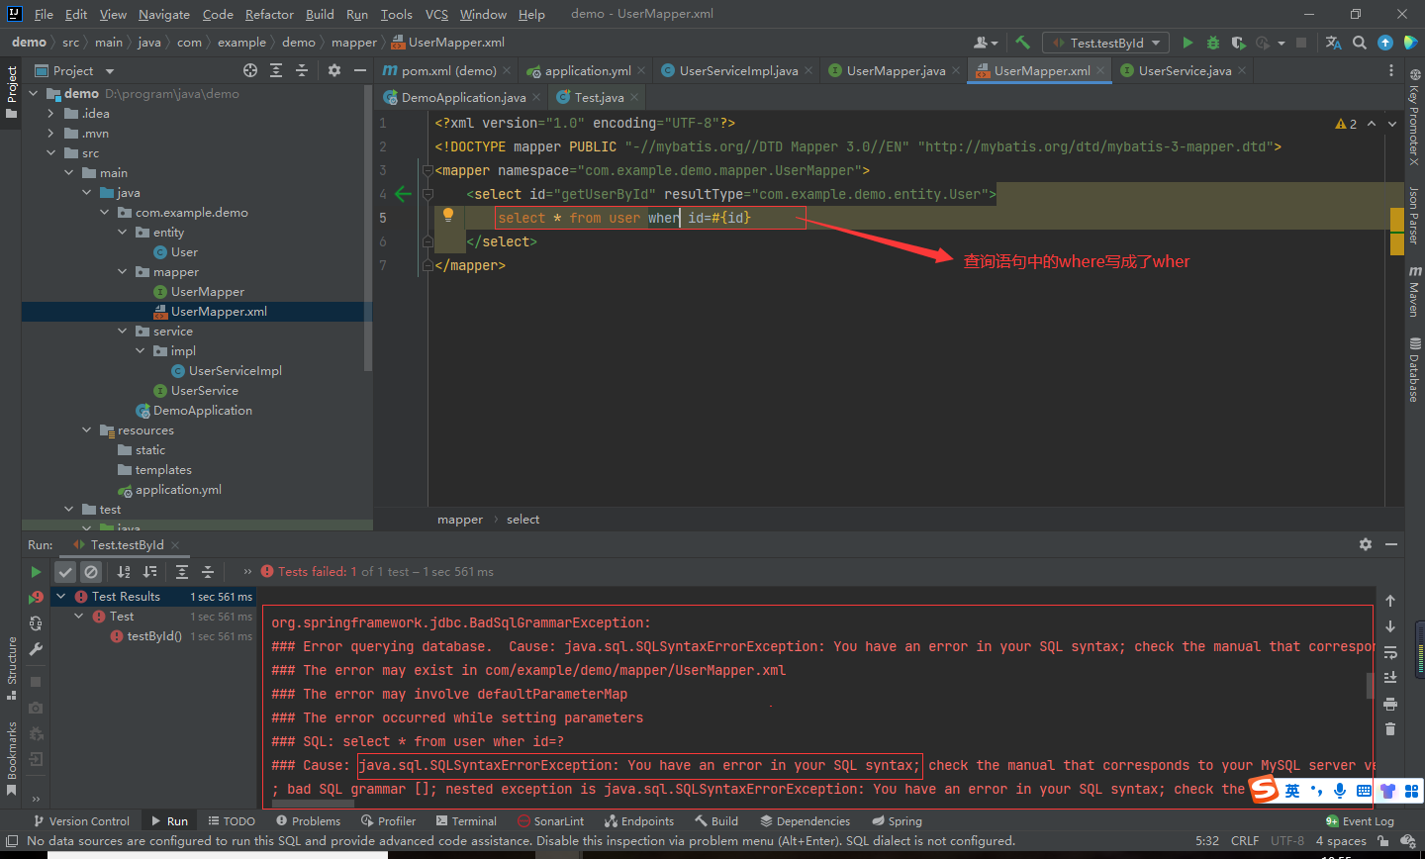Print console output icon
This screenshot has width=1425, height=859.
[x=1390, y=704]
